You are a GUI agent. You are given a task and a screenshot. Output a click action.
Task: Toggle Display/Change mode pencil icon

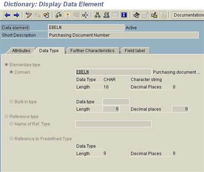point(28,15)
